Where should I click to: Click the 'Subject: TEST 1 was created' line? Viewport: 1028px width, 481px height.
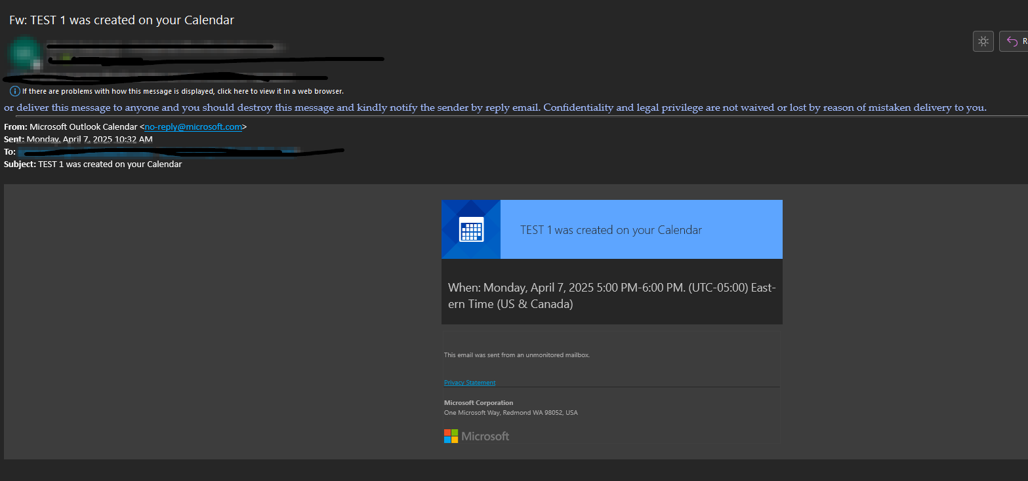click(x=93, y=164)
